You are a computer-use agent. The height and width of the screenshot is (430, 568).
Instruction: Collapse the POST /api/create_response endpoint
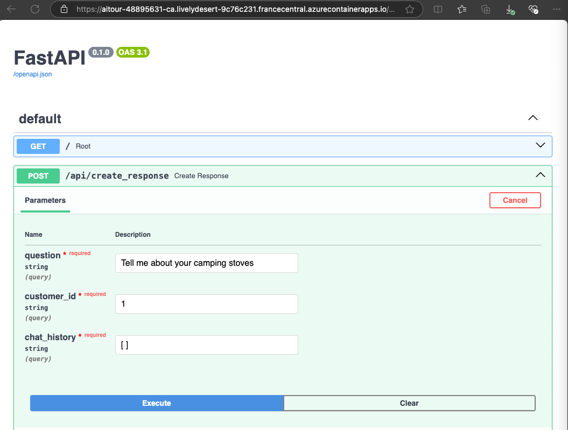point(540,175)
